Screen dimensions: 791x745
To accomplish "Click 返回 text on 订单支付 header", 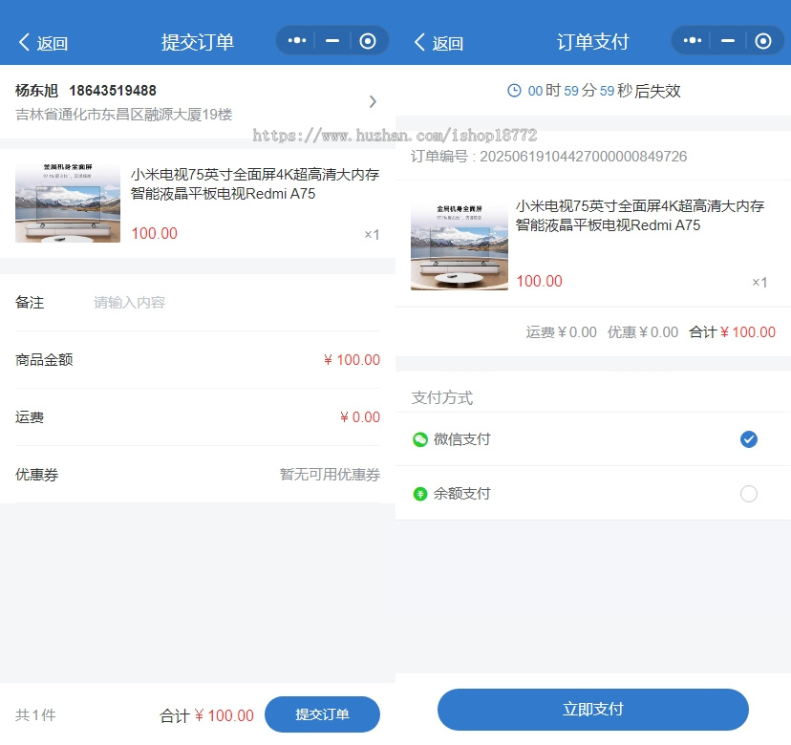I will (x=447, y=44).
